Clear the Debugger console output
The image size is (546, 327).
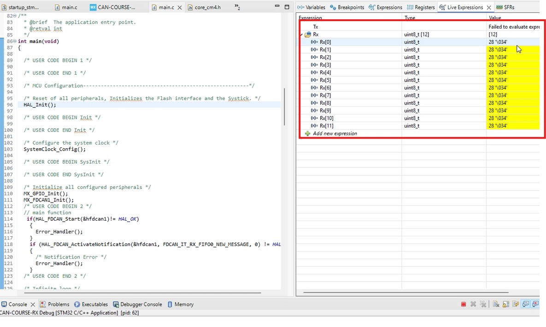coord(496,304)
